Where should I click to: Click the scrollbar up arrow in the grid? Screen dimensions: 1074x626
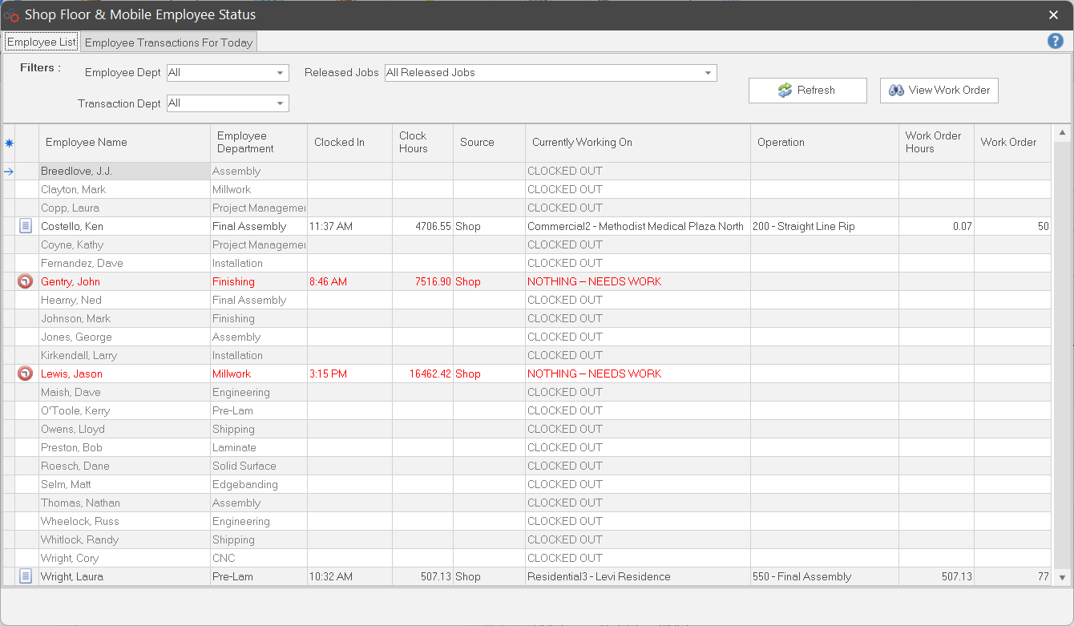1063,132
